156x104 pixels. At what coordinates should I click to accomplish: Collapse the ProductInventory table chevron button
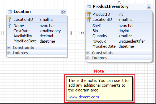(x=149, y=7)
